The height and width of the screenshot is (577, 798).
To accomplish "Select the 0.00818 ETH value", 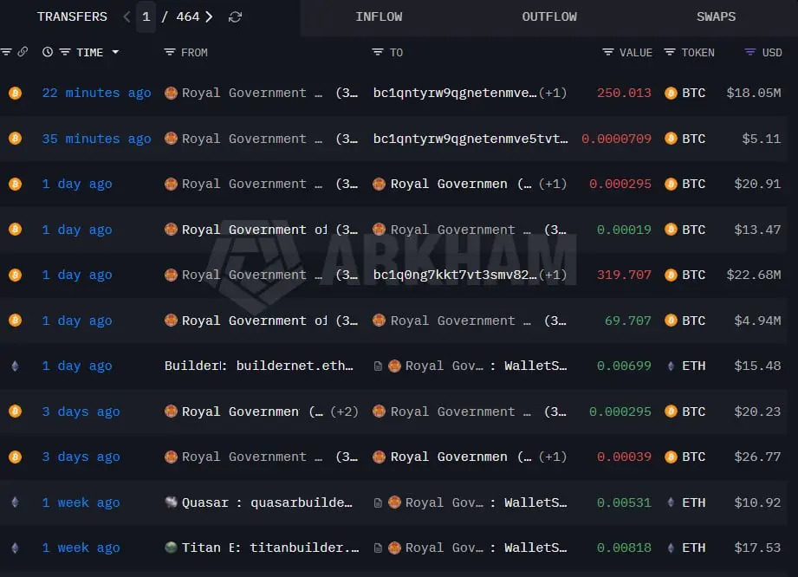I will (624, 548).
